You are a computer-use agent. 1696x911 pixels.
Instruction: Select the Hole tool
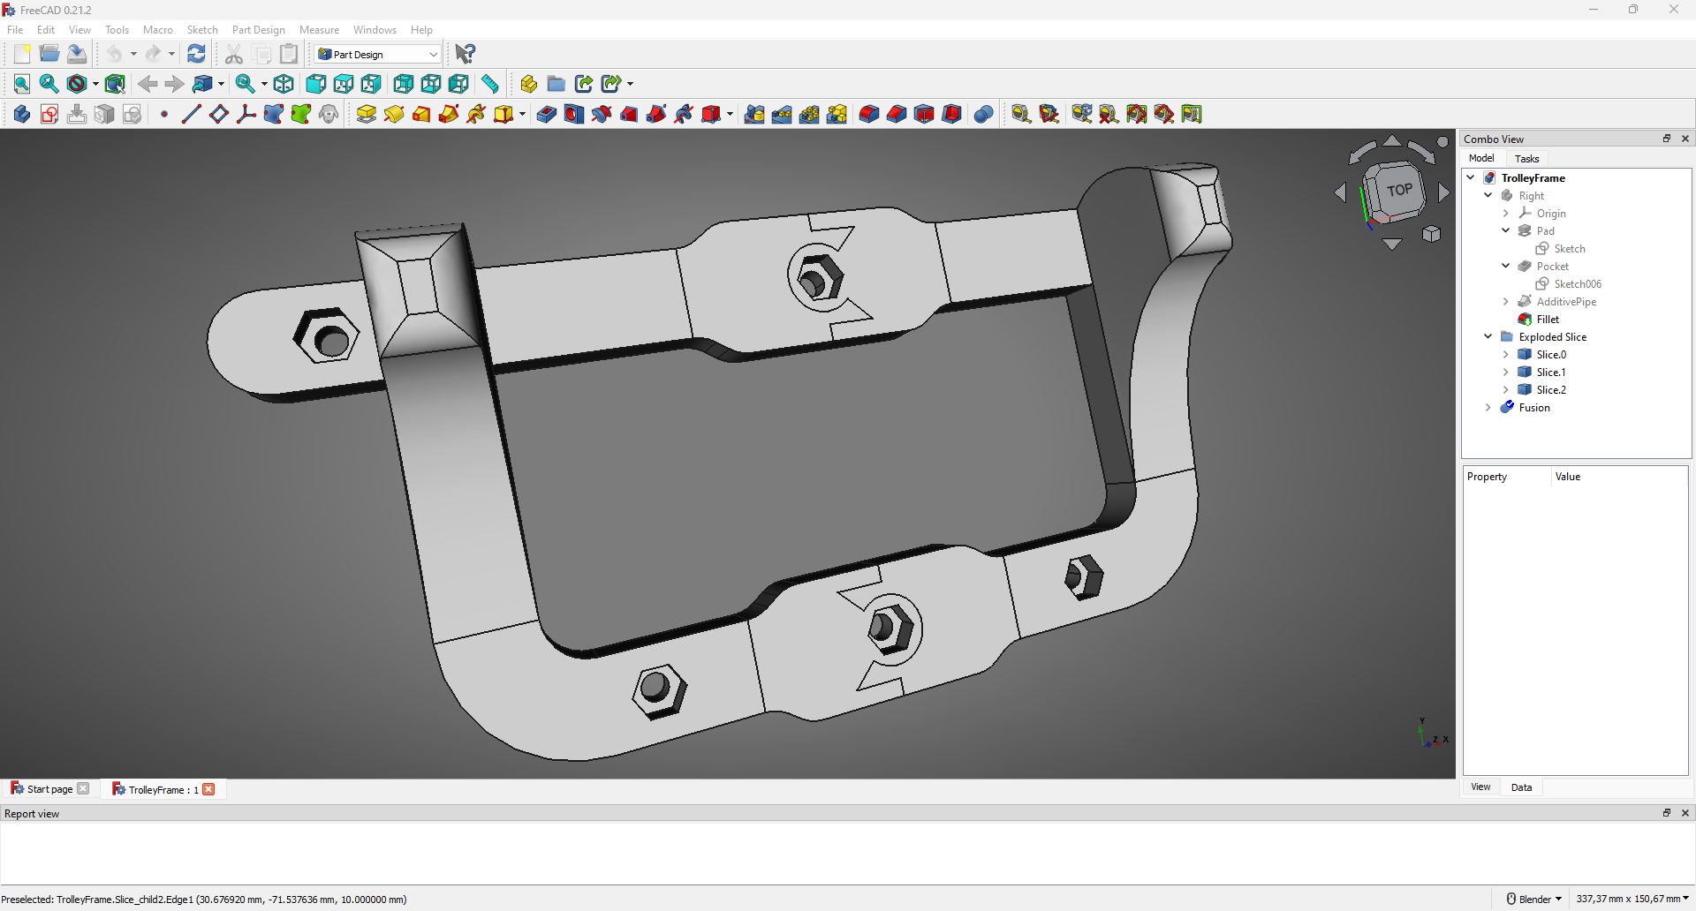574,114
